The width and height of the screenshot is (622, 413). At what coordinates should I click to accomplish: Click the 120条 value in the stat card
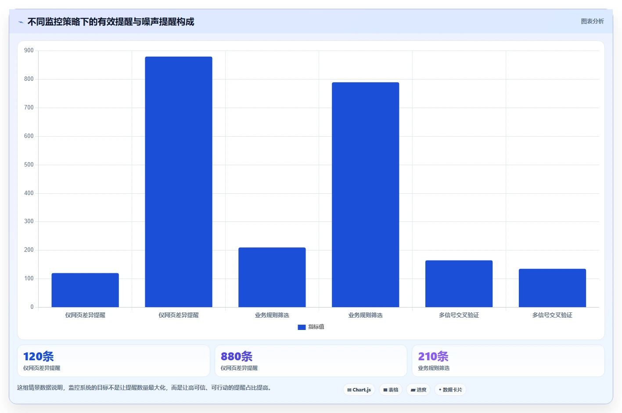(x=39, y=356)
